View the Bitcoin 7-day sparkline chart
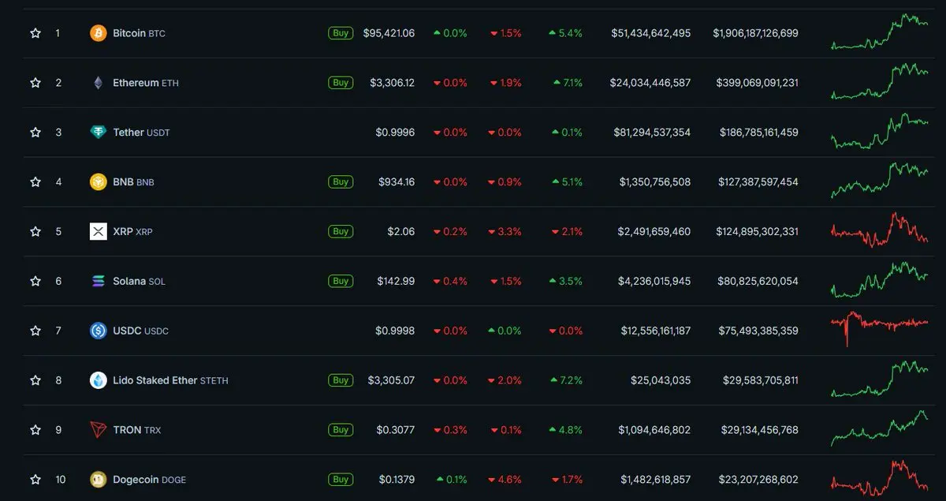This screenshot has height=501, width=946. click(879, 32)
